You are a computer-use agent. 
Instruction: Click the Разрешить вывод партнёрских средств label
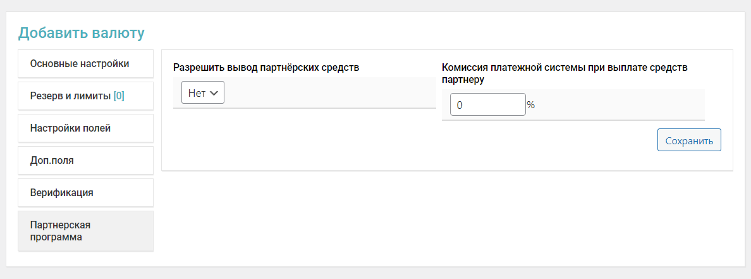[x=266, y=67]
